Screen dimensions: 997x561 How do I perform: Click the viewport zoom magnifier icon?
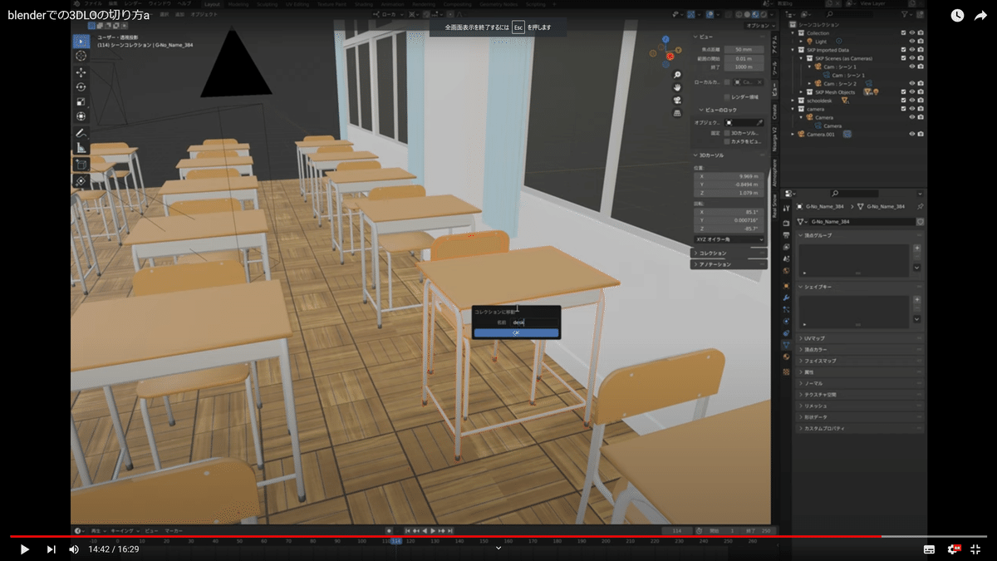pos(677,75)
